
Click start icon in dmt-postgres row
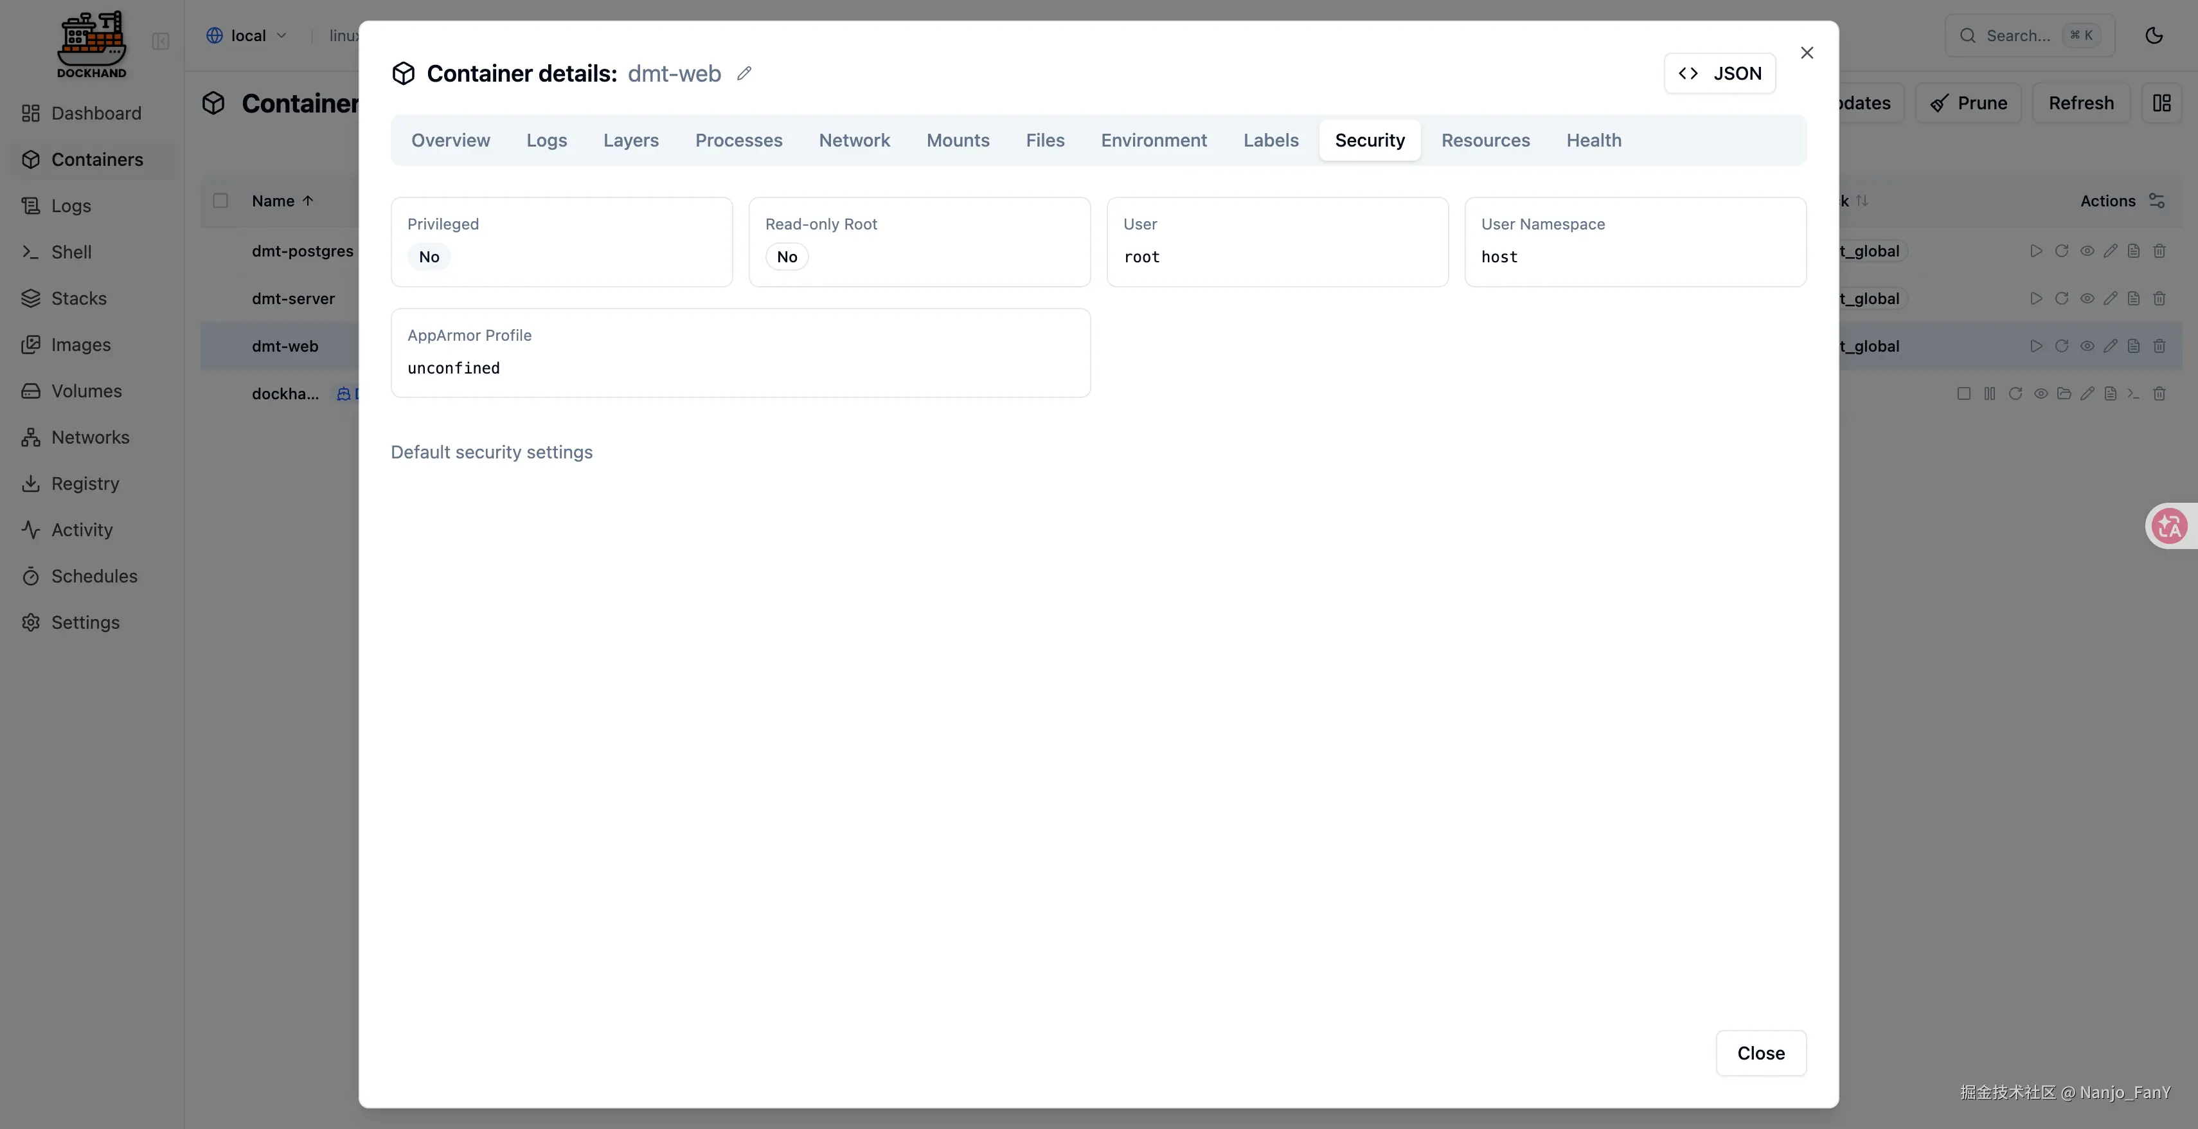point(2036,251)
